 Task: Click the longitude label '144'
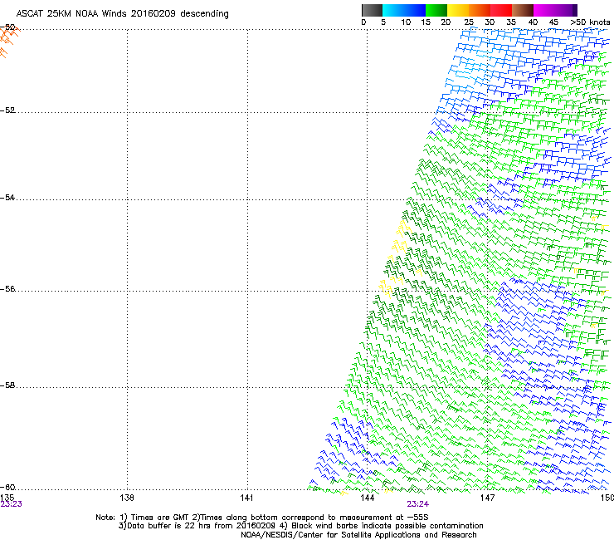click(367, 498)
